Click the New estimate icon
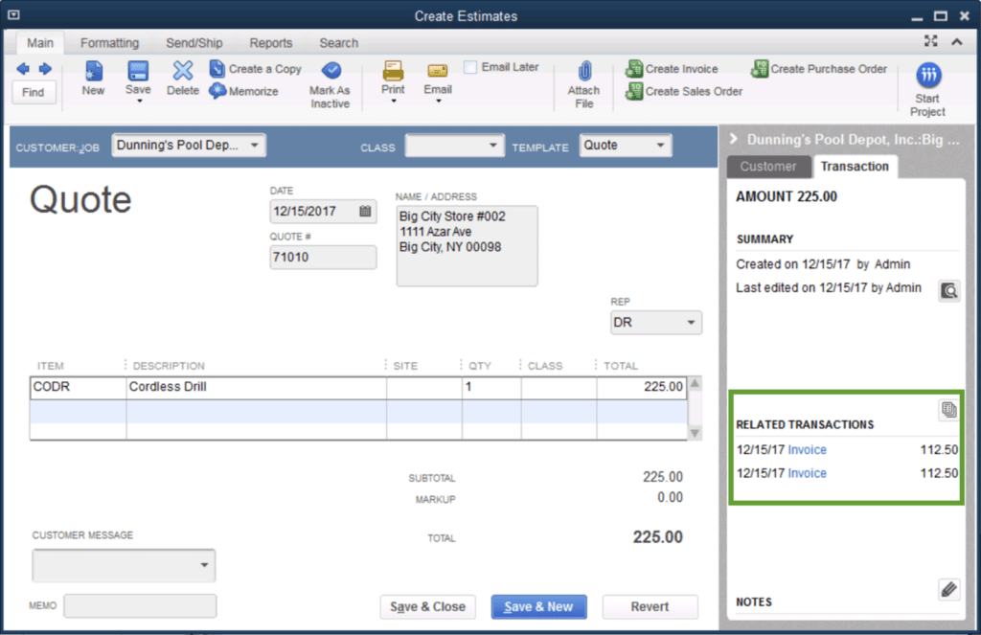Viewport: 981px width, 635px height. coord(93,72)
